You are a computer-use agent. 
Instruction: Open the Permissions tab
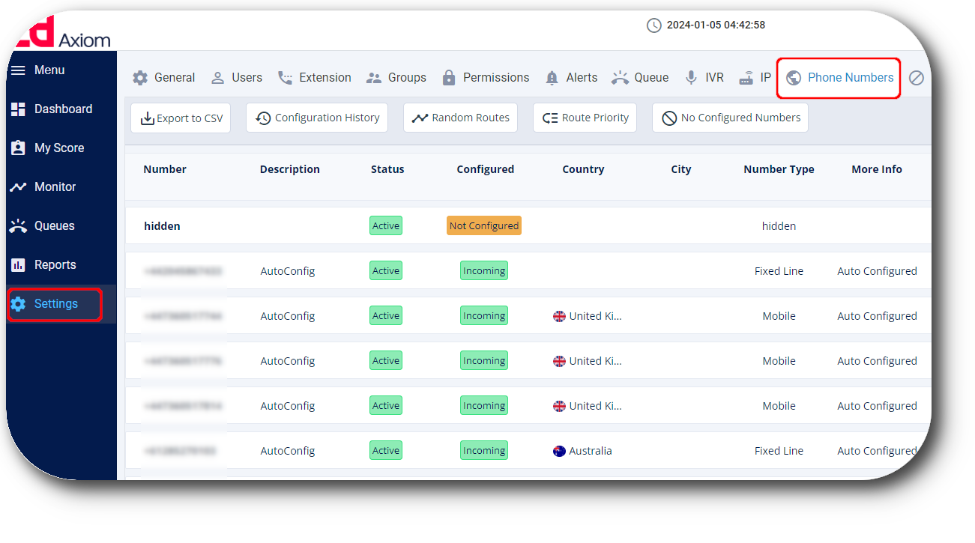(x=486, y=78)
